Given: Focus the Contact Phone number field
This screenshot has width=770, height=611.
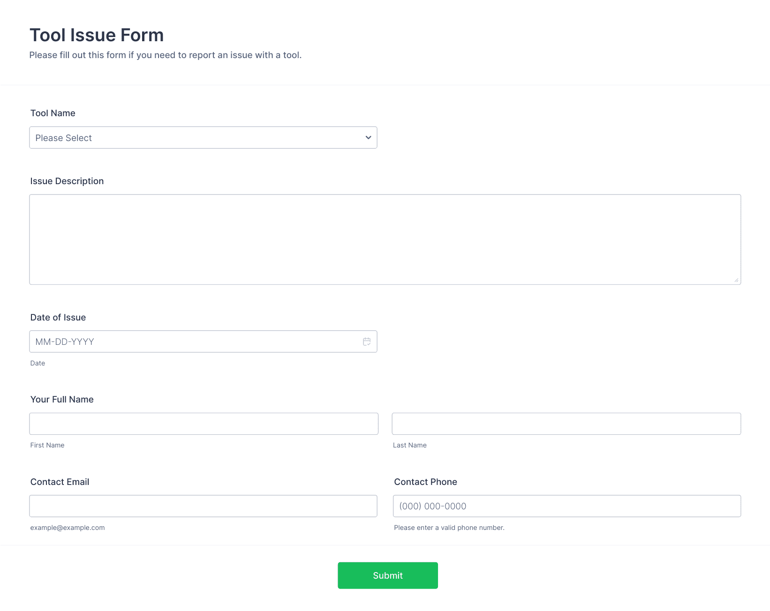Looking at the screenshot, I should (x=566, y=506).
